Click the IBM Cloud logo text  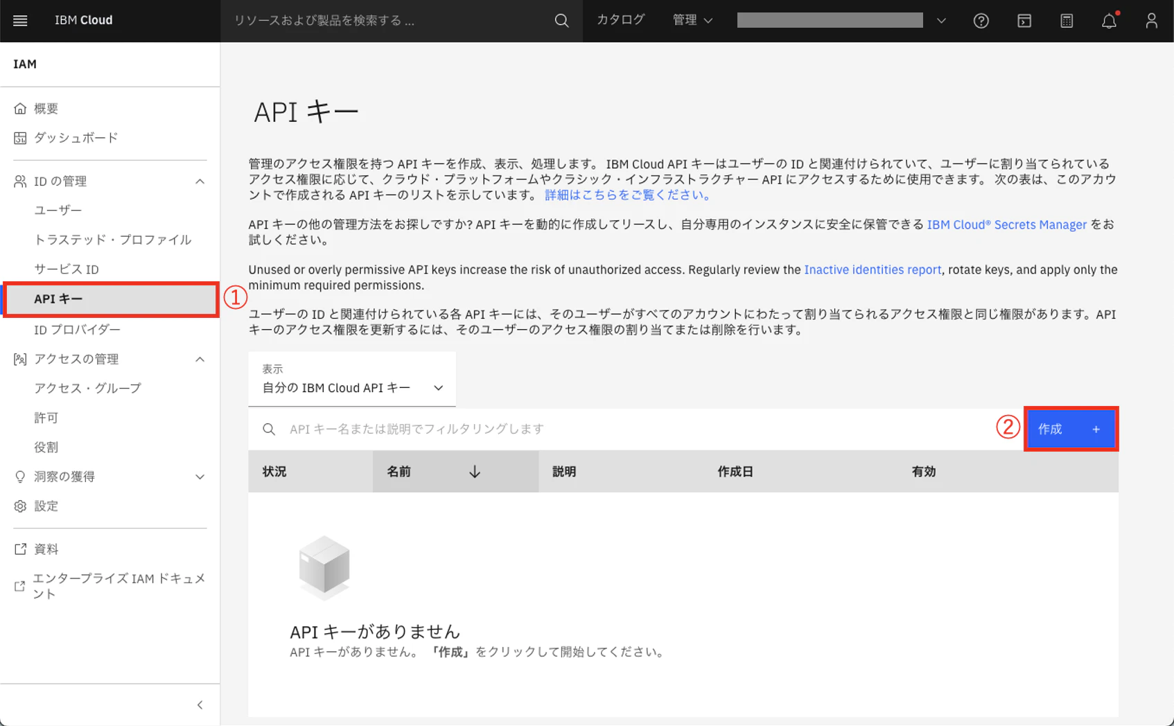(84, 20)
